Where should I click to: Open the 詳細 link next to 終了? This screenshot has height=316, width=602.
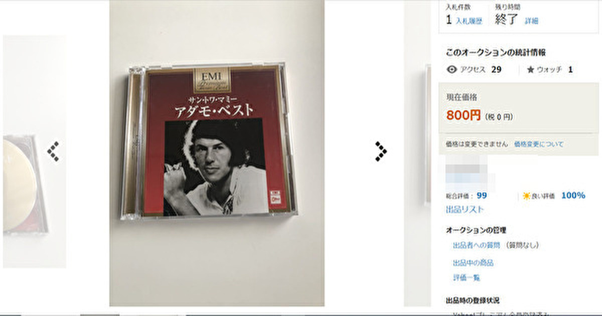pyautogui.click(x=531, y=21)
